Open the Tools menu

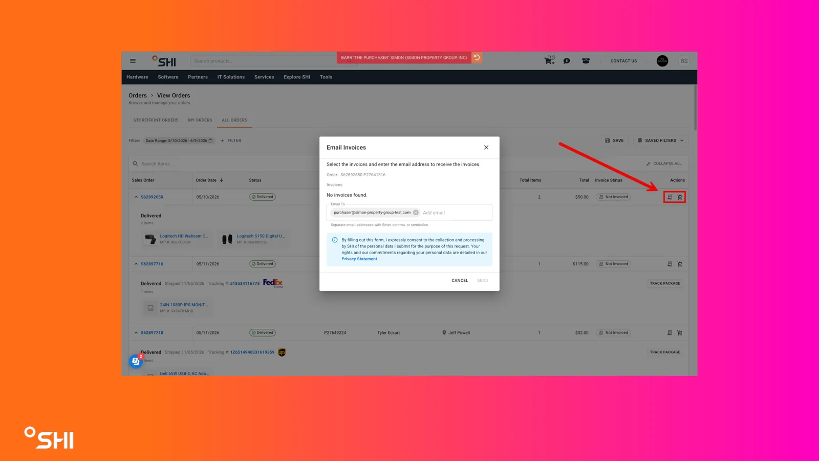[x=326, y=77]
